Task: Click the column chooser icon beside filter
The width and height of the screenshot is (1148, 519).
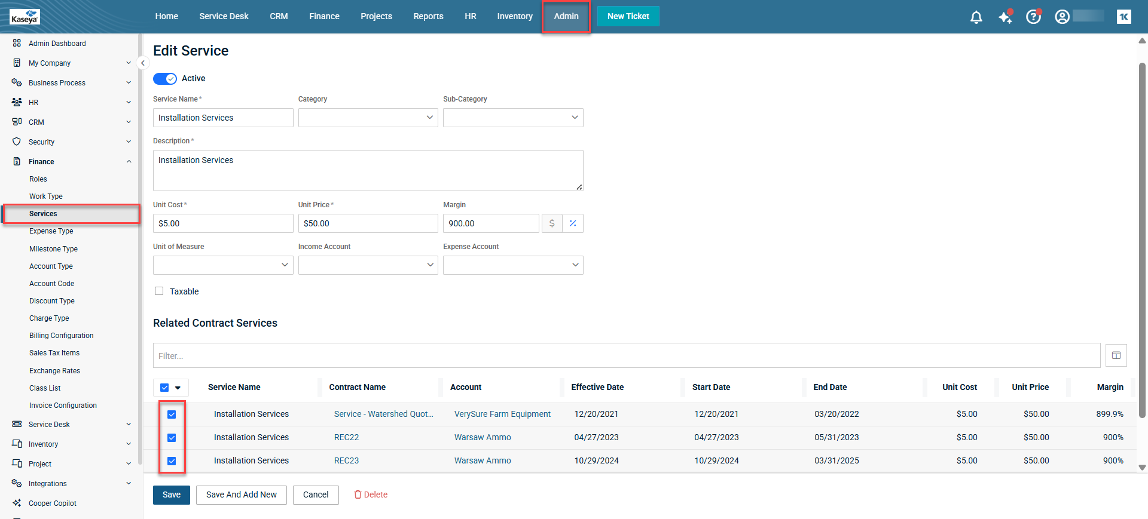Action: (1116, 355)
